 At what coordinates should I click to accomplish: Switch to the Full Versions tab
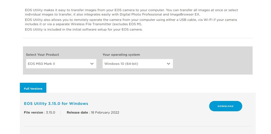pos(33,89)
